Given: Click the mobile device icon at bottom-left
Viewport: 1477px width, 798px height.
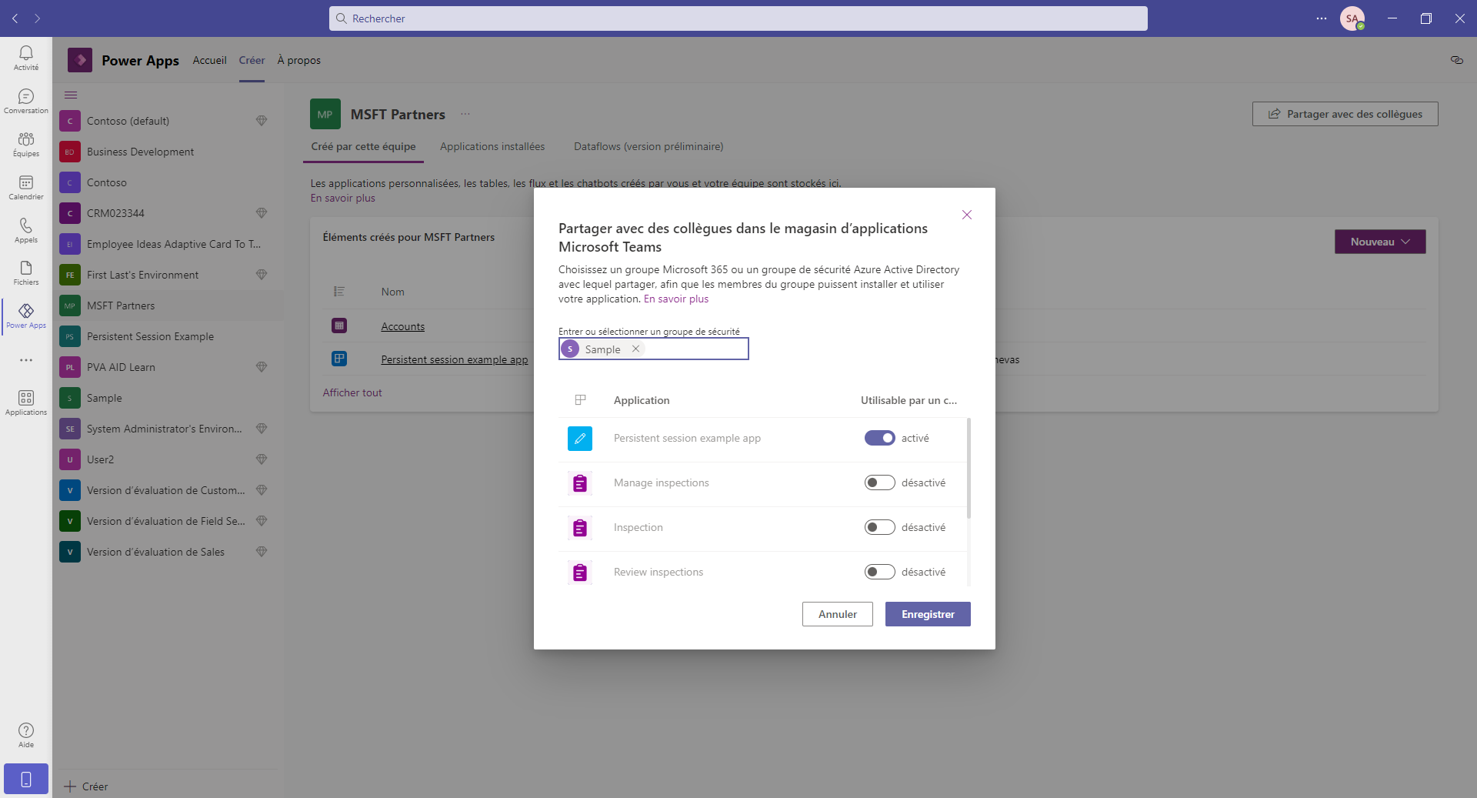Looking at the screenshot, I should point(26,779).
